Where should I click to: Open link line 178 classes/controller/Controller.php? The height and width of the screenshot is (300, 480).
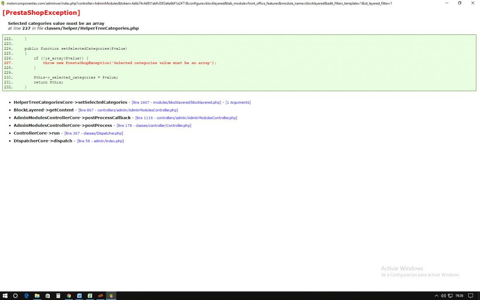click(154, 126)
